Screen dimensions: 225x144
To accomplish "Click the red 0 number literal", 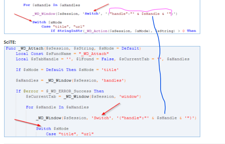I will [x=183, y=31].
